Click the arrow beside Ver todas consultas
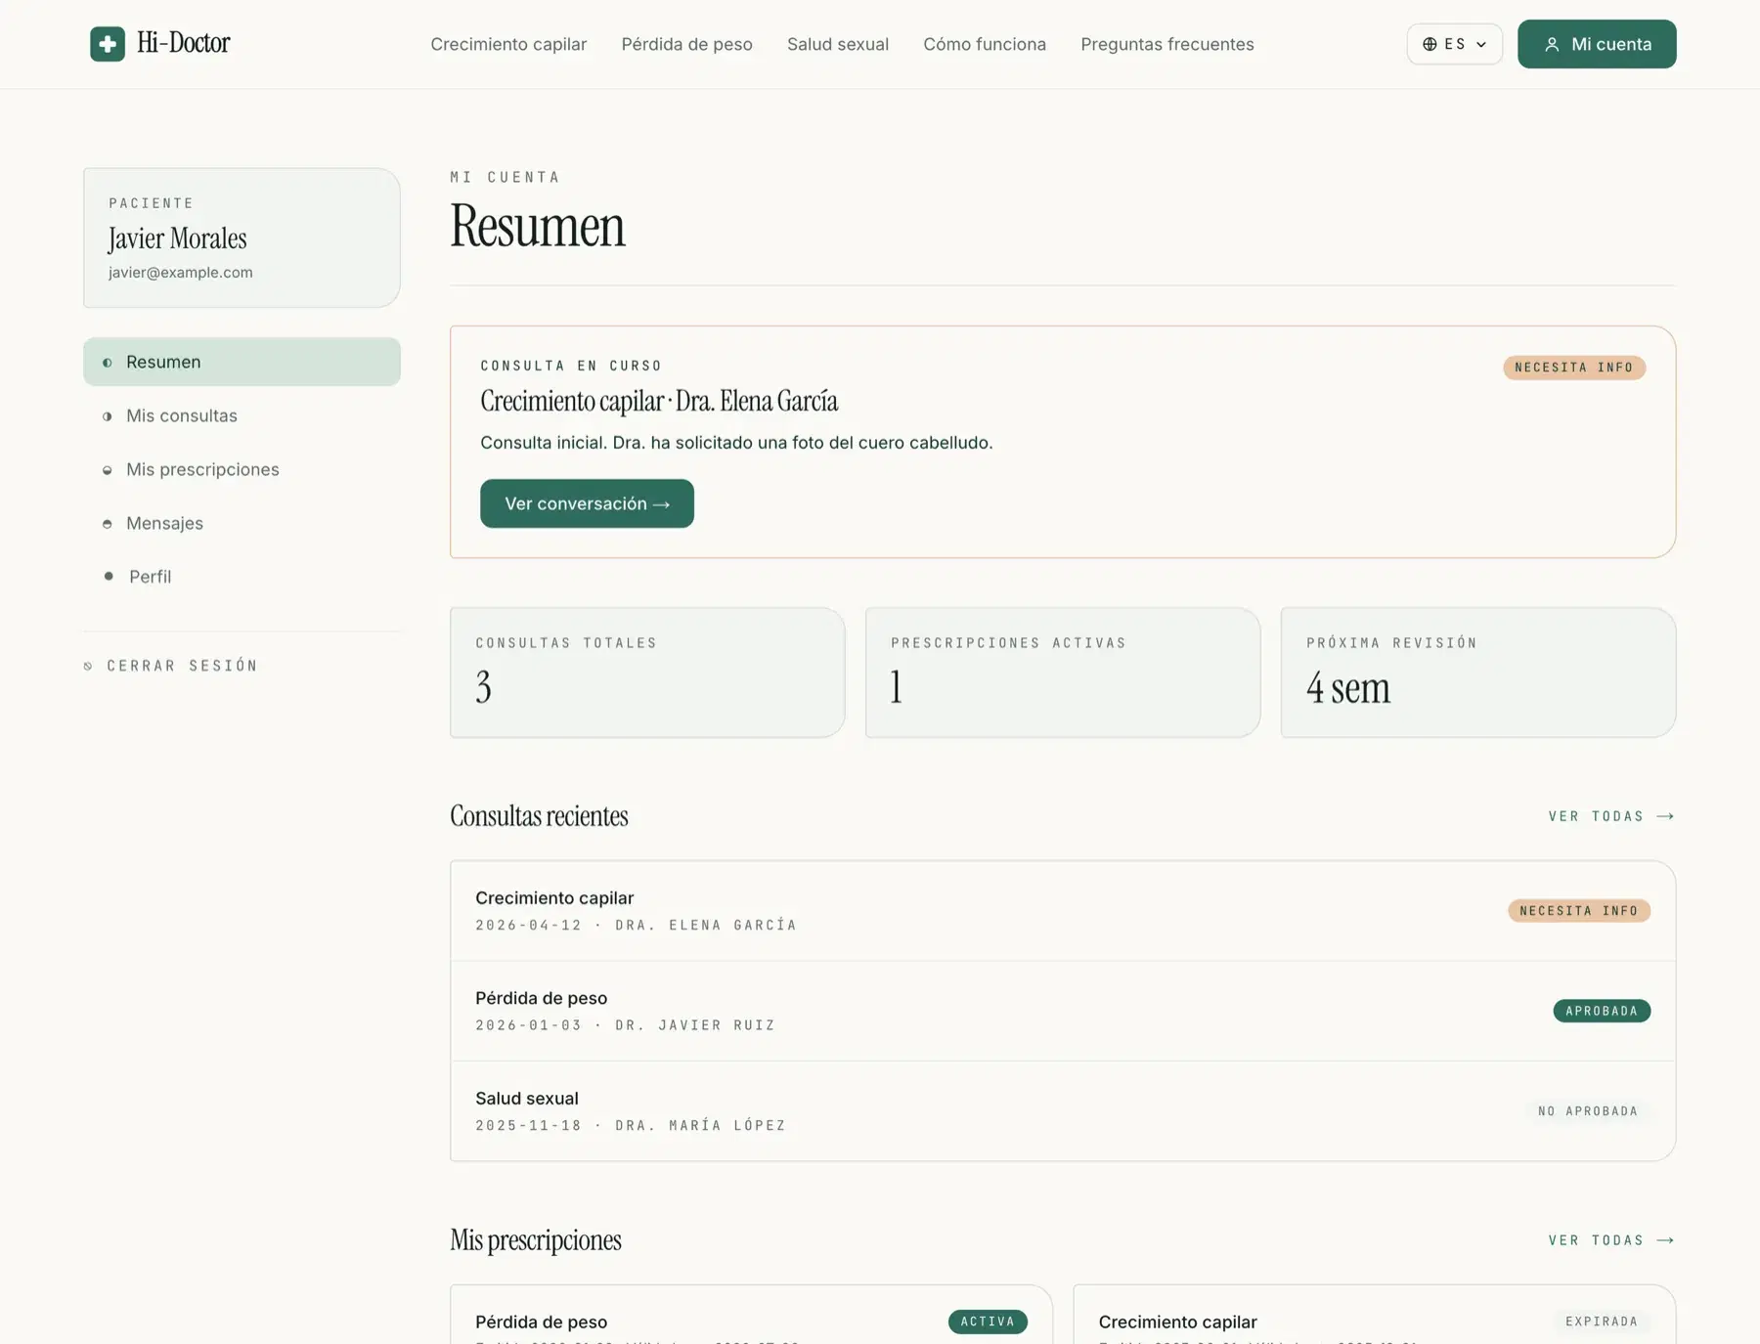 [x=1665, y=815]
